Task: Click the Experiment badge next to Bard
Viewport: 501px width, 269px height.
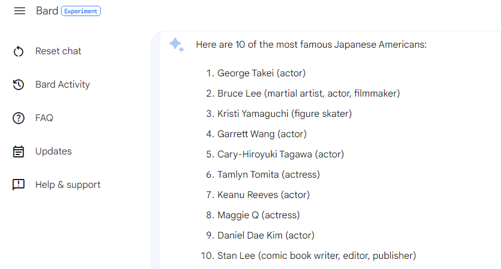Action: coord(81,11)
